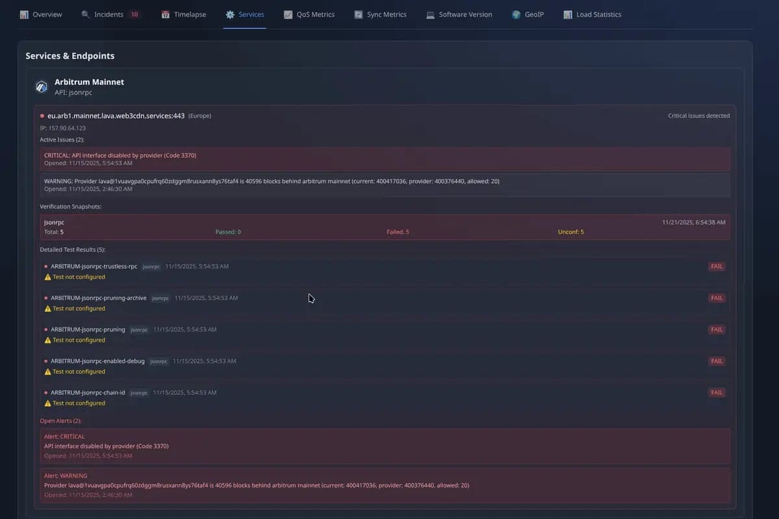Click the GeoIP globe icon

pyautogui.click(x=516, y=14)
